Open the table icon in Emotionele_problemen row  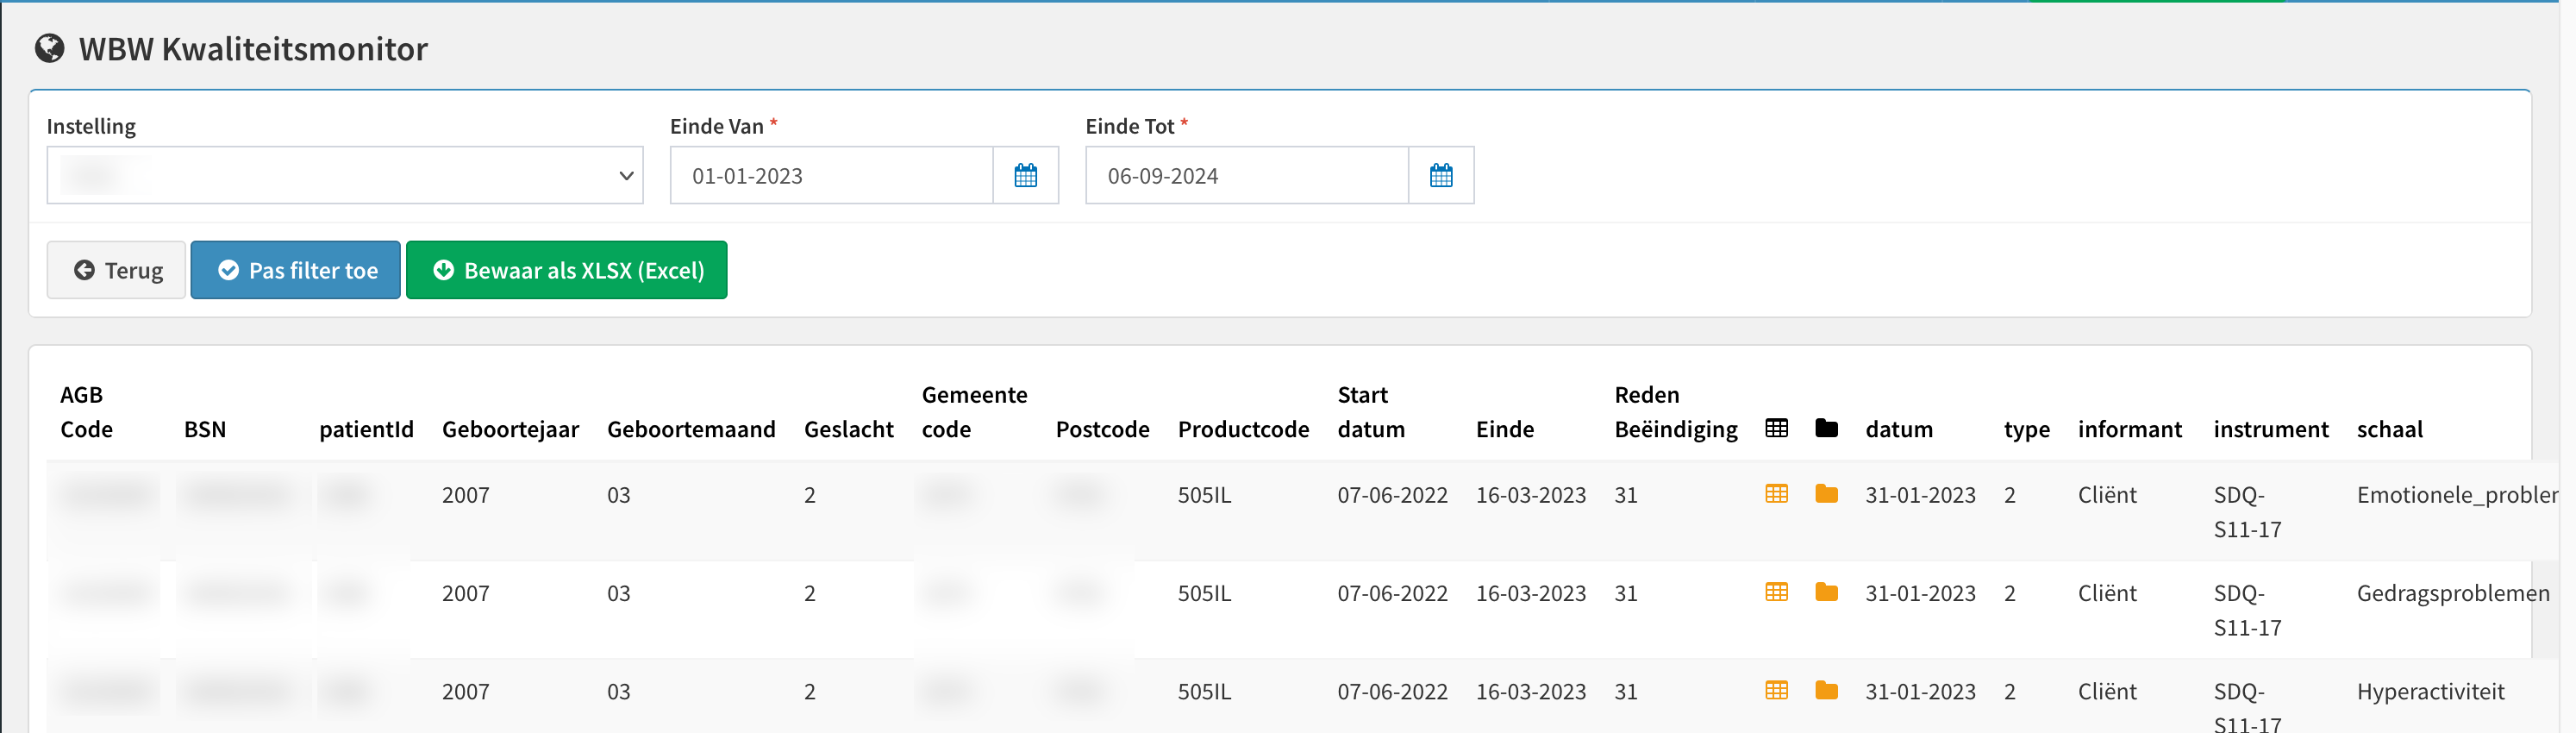pyautogui.click(x=1777, y=493)
